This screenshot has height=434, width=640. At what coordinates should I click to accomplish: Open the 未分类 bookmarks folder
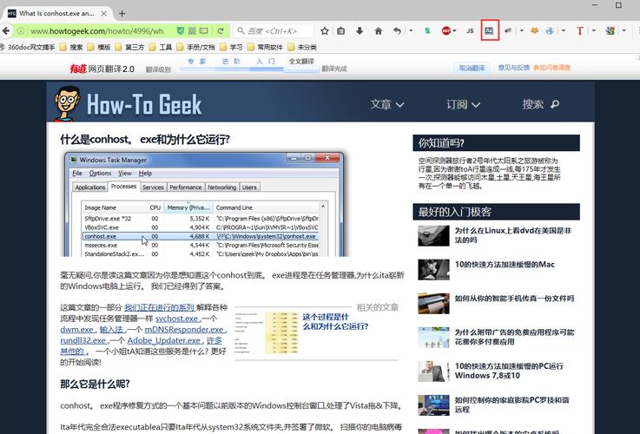(x=302, y=48)
